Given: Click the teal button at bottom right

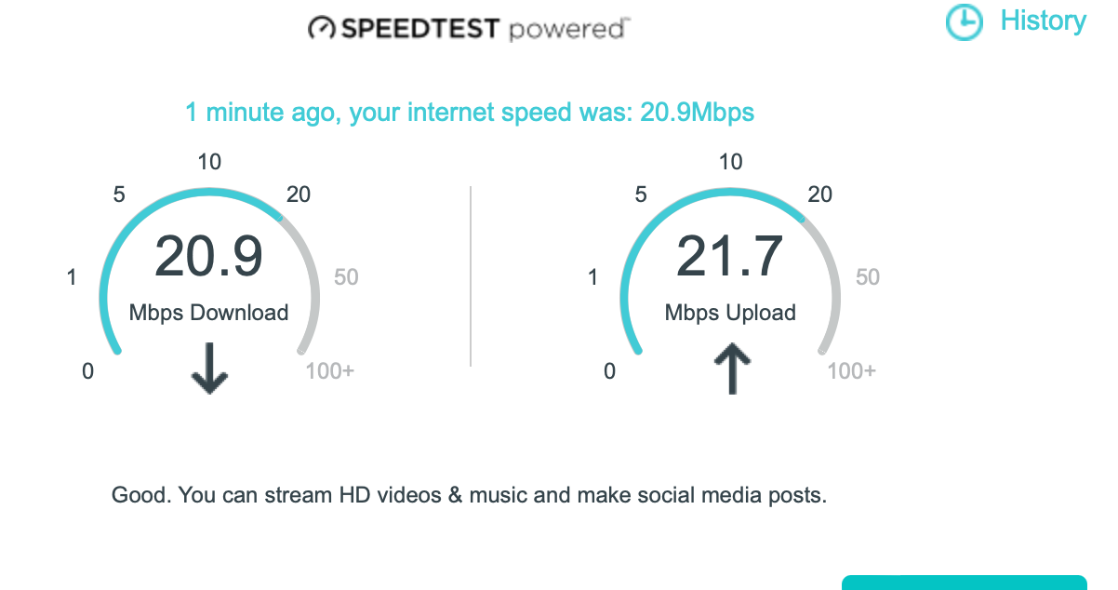Looking at the screenshot, I should 965,583.
